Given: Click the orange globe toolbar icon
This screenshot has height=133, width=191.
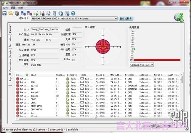Looking at the screenshot, I should [17, 13].
